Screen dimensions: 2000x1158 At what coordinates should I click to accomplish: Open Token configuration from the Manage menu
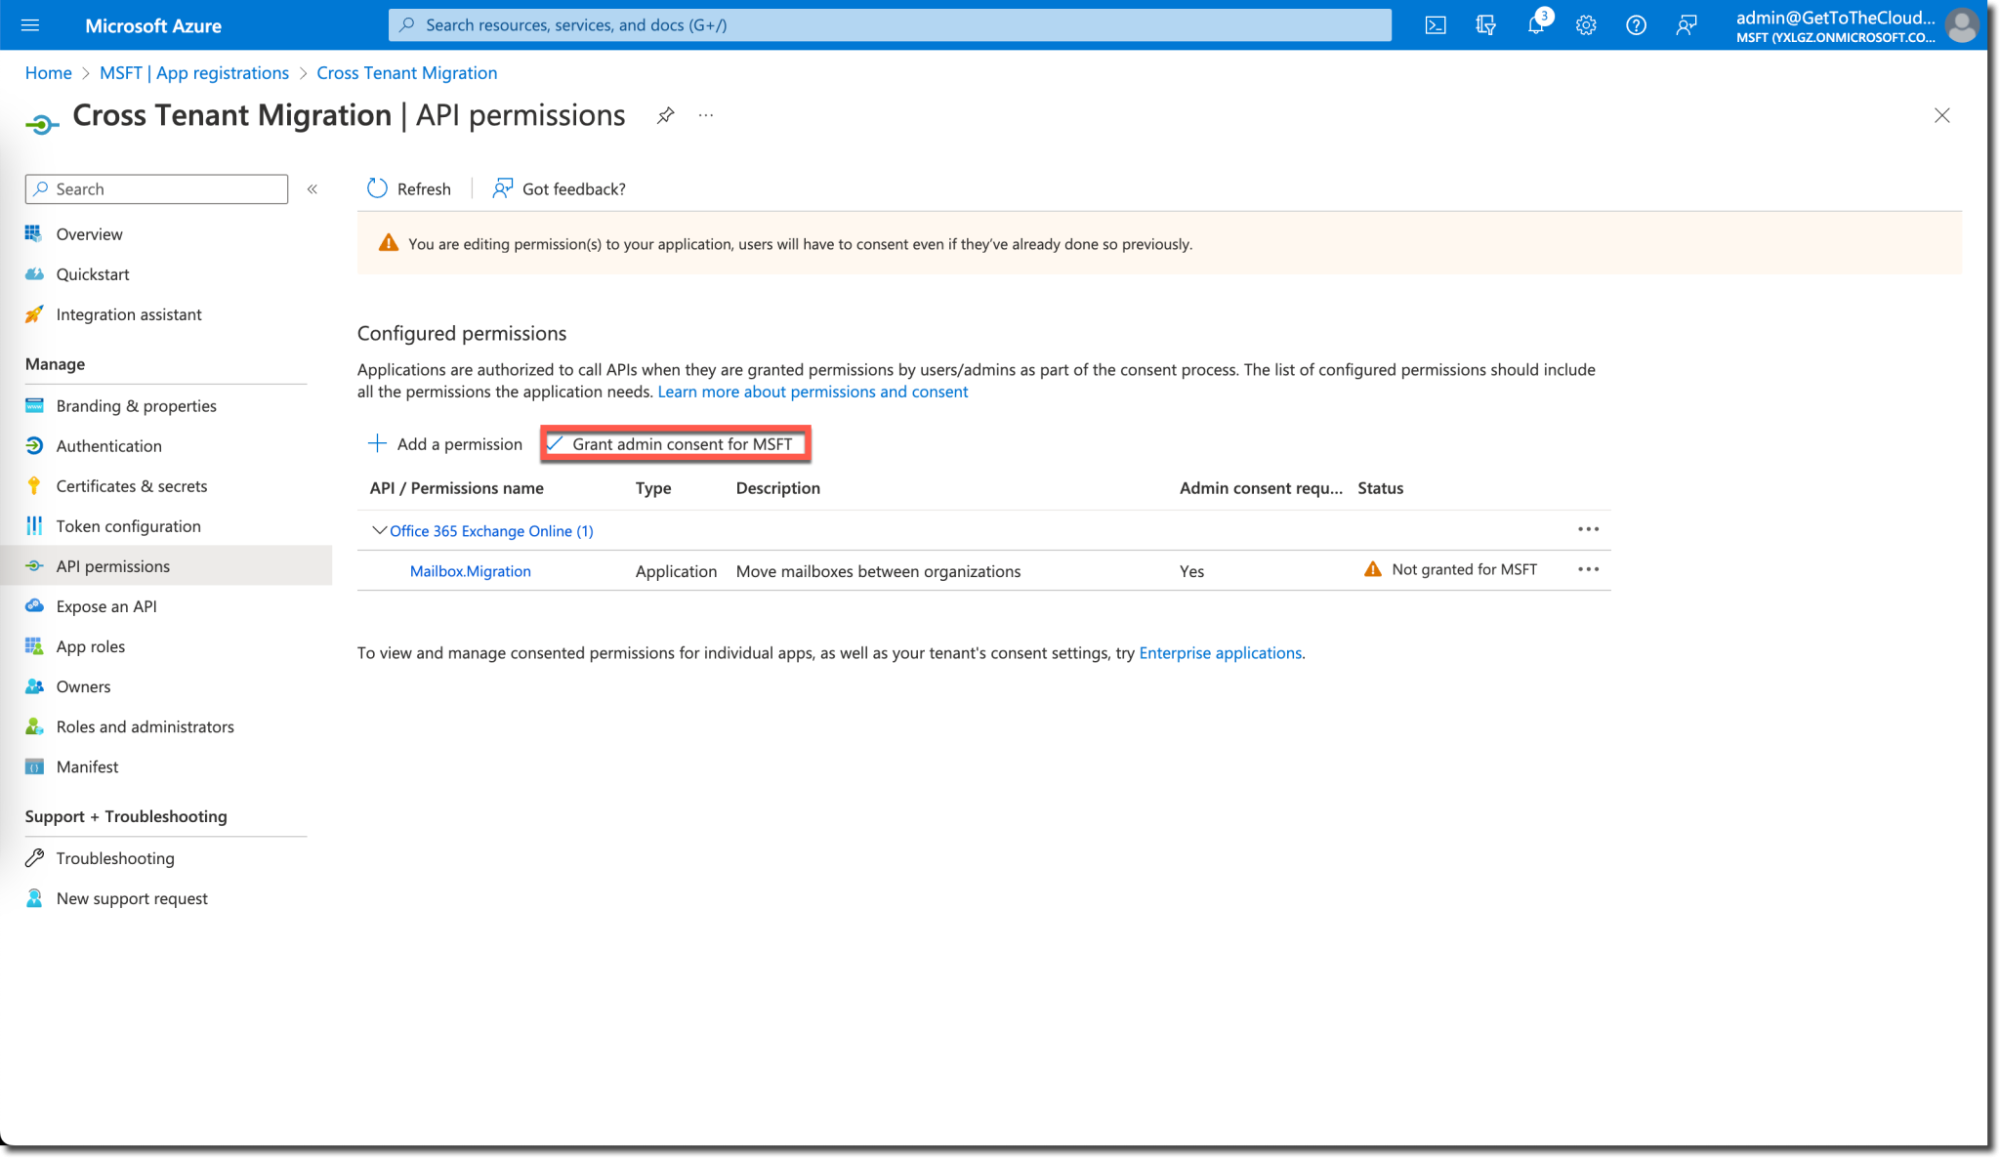coord(128,525)
